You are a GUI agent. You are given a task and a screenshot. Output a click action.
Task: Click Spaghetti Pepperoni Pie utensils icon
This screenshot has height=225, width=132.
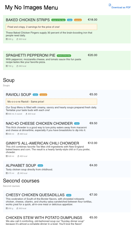tap(7, 66)
